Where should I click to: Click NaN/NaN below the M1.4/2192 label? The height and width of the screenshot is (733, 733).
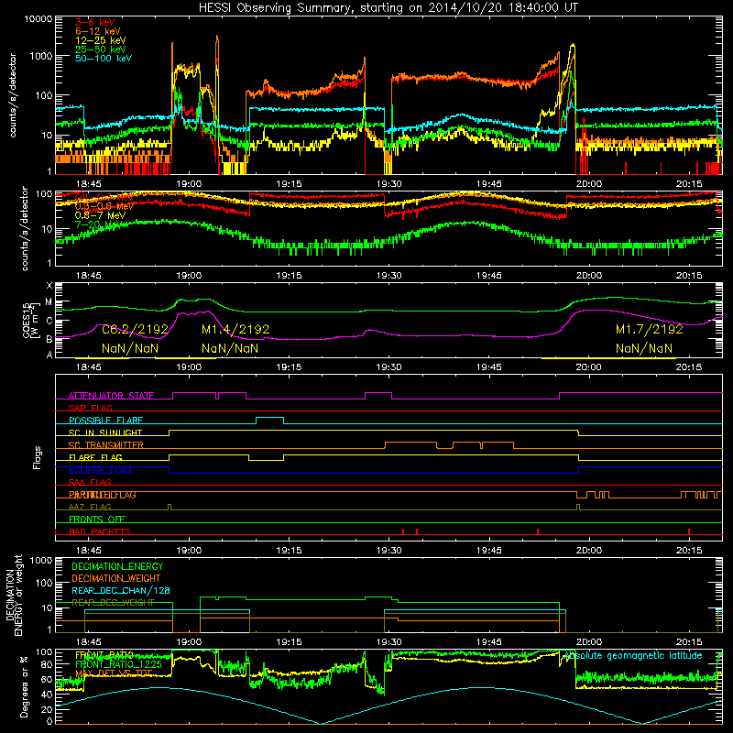pyautogui.click(x=230, y=349)
